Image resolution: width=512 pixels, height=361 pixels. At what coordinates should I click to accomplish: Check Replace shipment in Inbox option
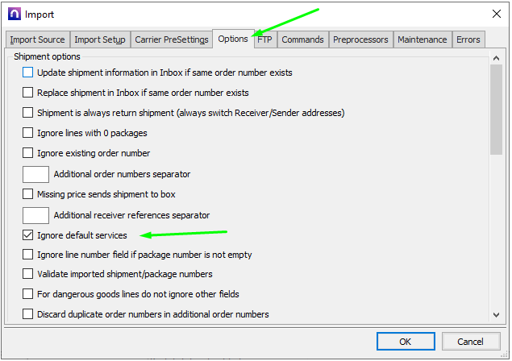click(28, 93)
